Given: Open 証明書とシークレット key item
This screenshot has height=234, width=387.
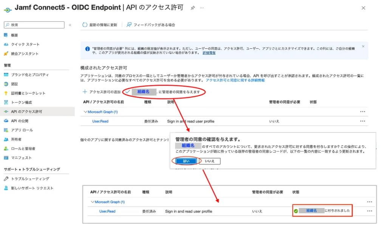Looking at the screenshot, I should point(28,93).
